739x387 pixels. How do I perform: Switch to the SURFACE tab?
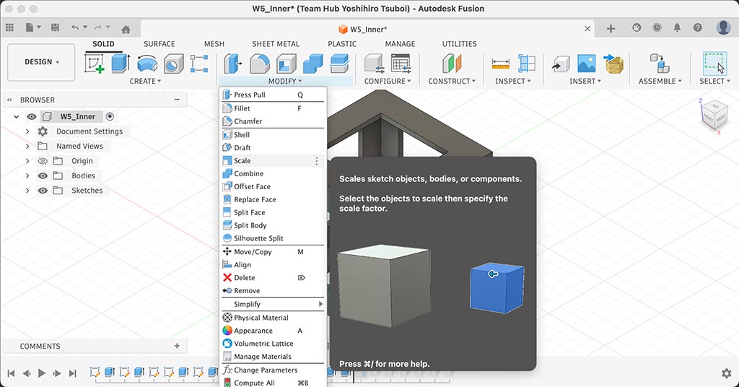click(159, 44)
